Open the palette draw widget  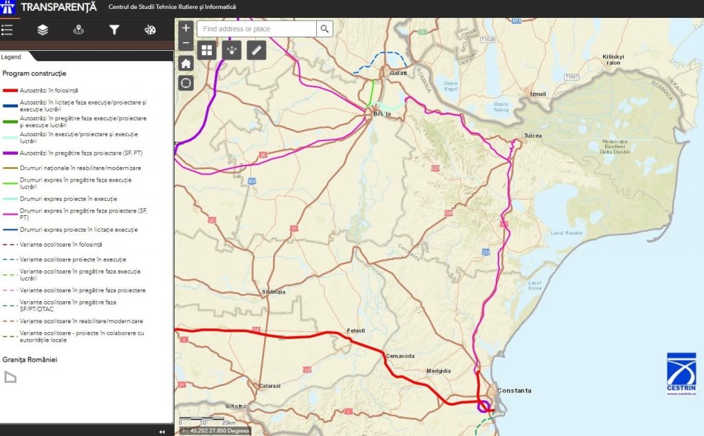coord(150,30)
